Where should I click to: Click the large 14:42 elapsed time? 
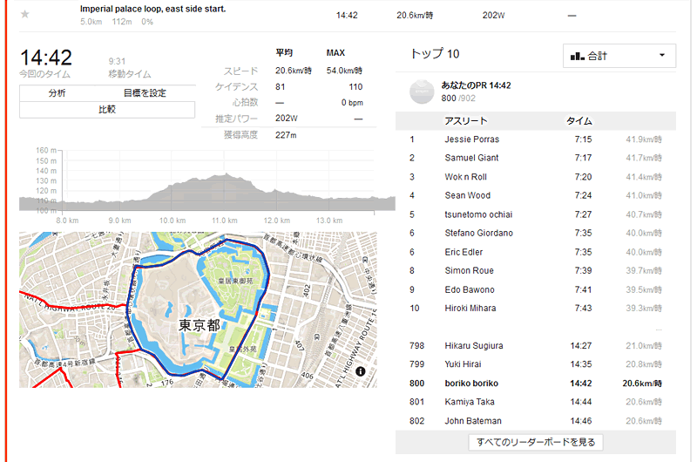[46, 58]
